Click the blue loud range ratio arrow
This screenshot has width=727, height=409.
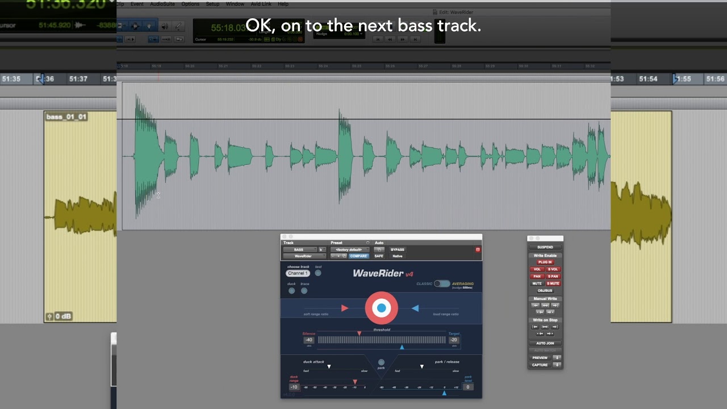(415, 308)
